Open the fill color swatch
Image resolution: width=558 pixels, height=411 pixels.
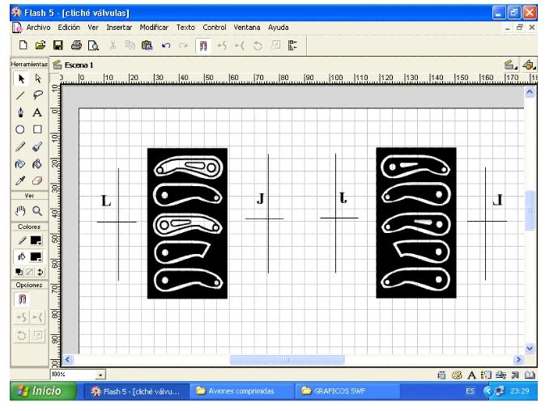click(x=37, y=255)
